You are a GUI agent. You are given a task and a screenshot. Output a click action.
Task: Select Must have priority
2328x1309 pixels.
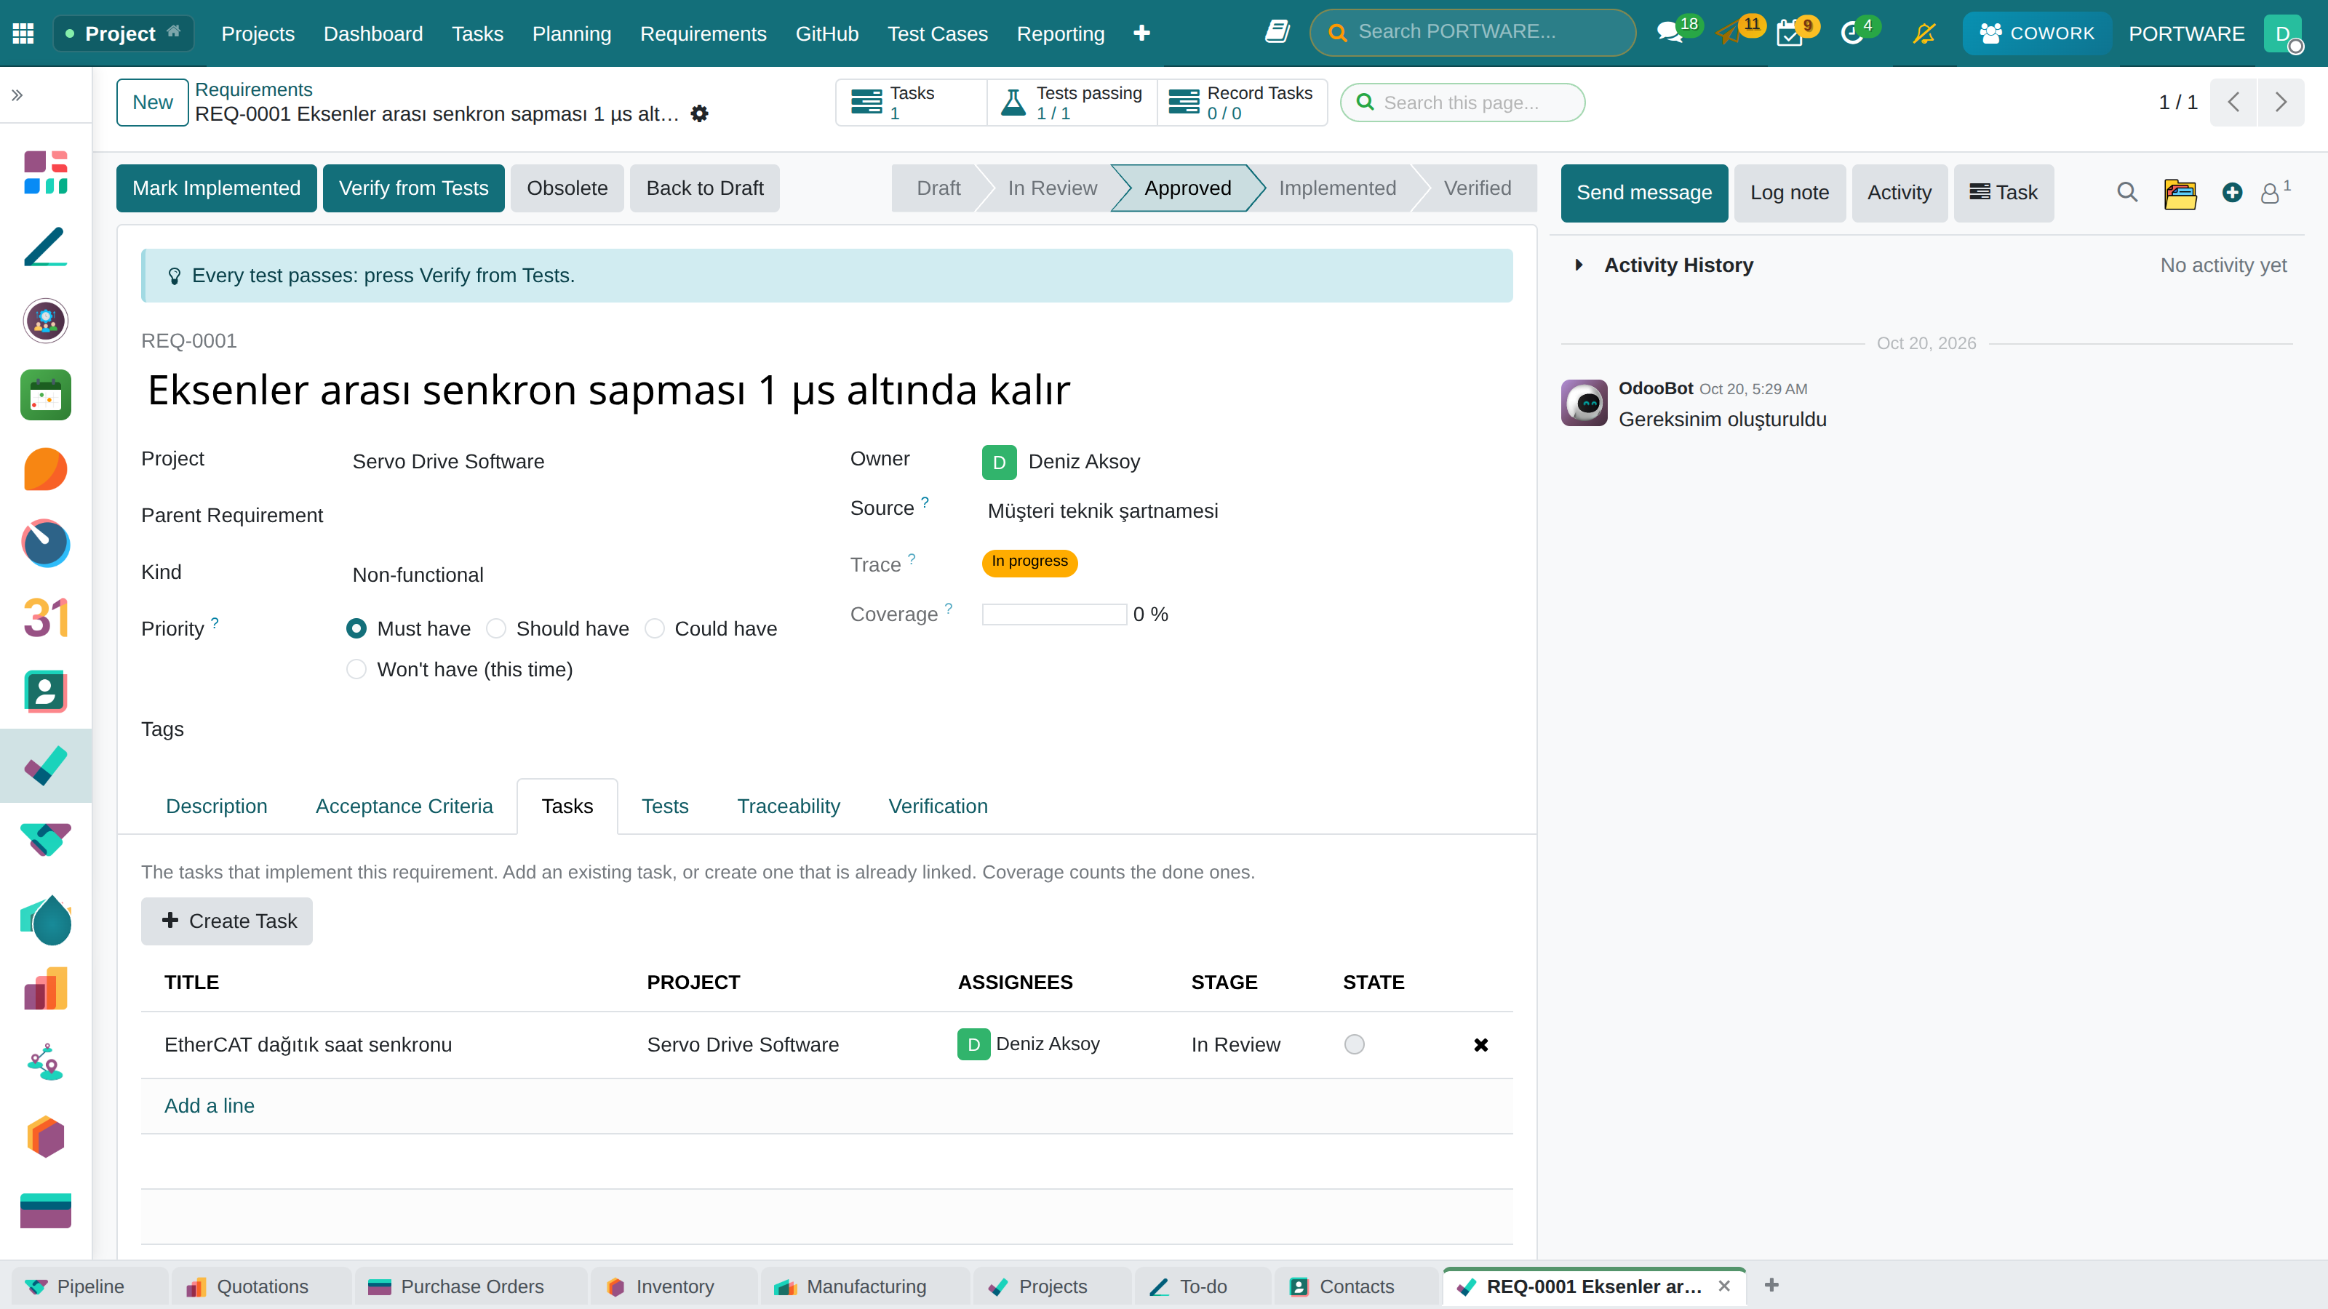pyautogui.click(x=356, y=629)
